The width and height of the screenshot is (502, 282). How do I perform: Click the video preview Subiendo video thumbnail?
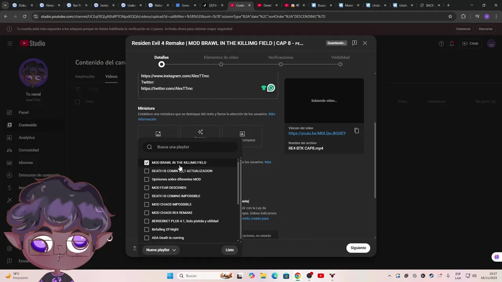[x=324, y=101]
